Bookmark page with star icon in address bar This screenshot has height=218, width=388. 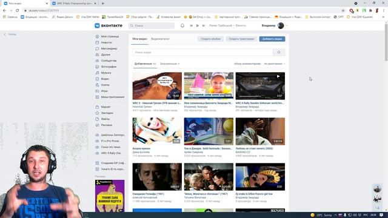coord(343,11)
